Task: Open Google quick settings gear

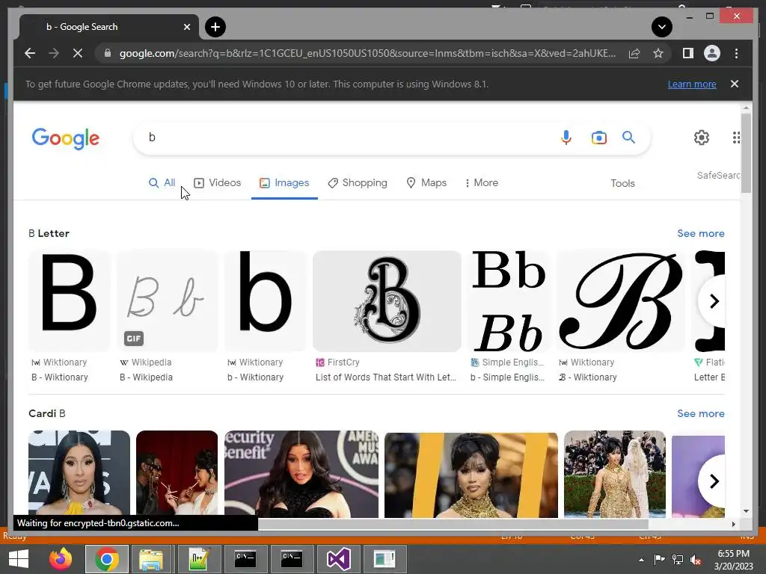Action: 702,138
